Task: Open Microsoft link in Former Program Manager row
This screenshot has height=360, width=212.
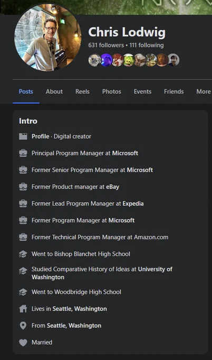Action: [x=121, y=220]
